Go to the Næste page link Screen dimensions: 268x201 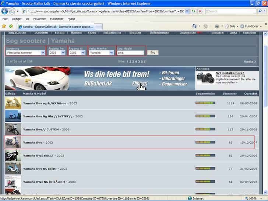click(x=250, y=61)
